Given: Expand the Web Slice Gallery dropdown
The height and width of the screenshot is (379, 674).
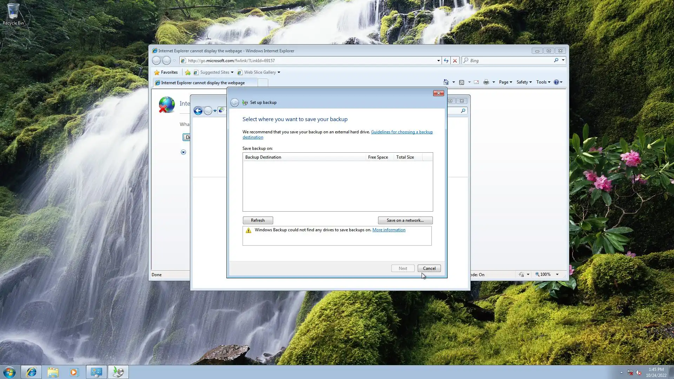Looking at the screenshot, I should click(279, 72).
